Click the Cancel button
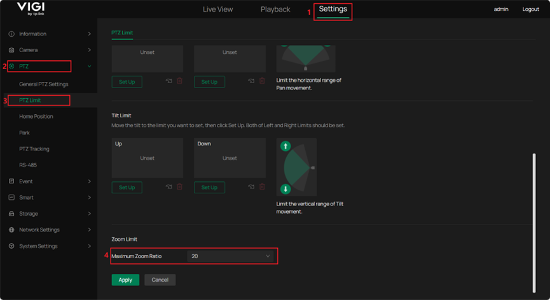 [x=160, y=280]
